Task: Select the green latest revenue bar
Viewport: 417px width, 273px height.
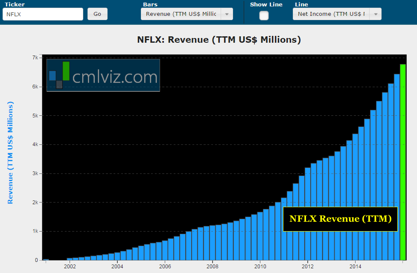Action: pyautogui.click(x=403, y=162)
